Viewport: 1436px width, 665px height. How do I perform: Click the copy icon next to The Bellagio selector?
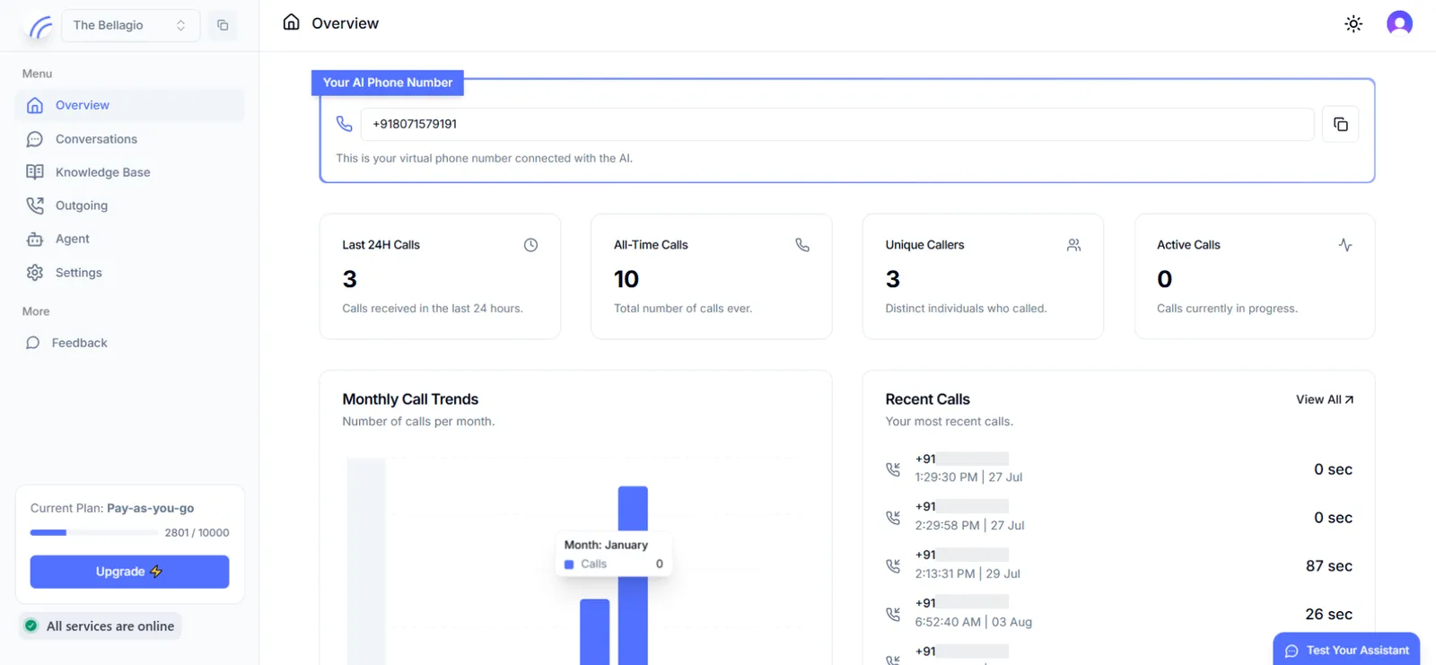point(223,25)
